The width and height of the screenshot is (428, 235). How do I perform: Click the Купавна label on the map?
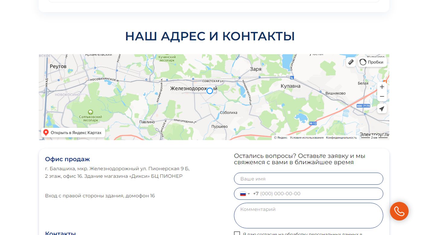pos(290,86)
